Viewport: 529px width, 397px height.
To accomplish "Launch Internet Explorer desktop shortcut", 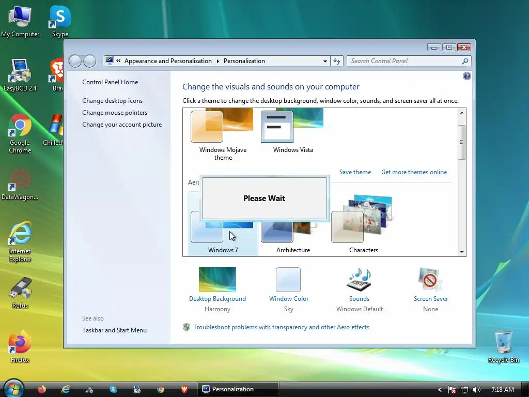I will [20, 241].
